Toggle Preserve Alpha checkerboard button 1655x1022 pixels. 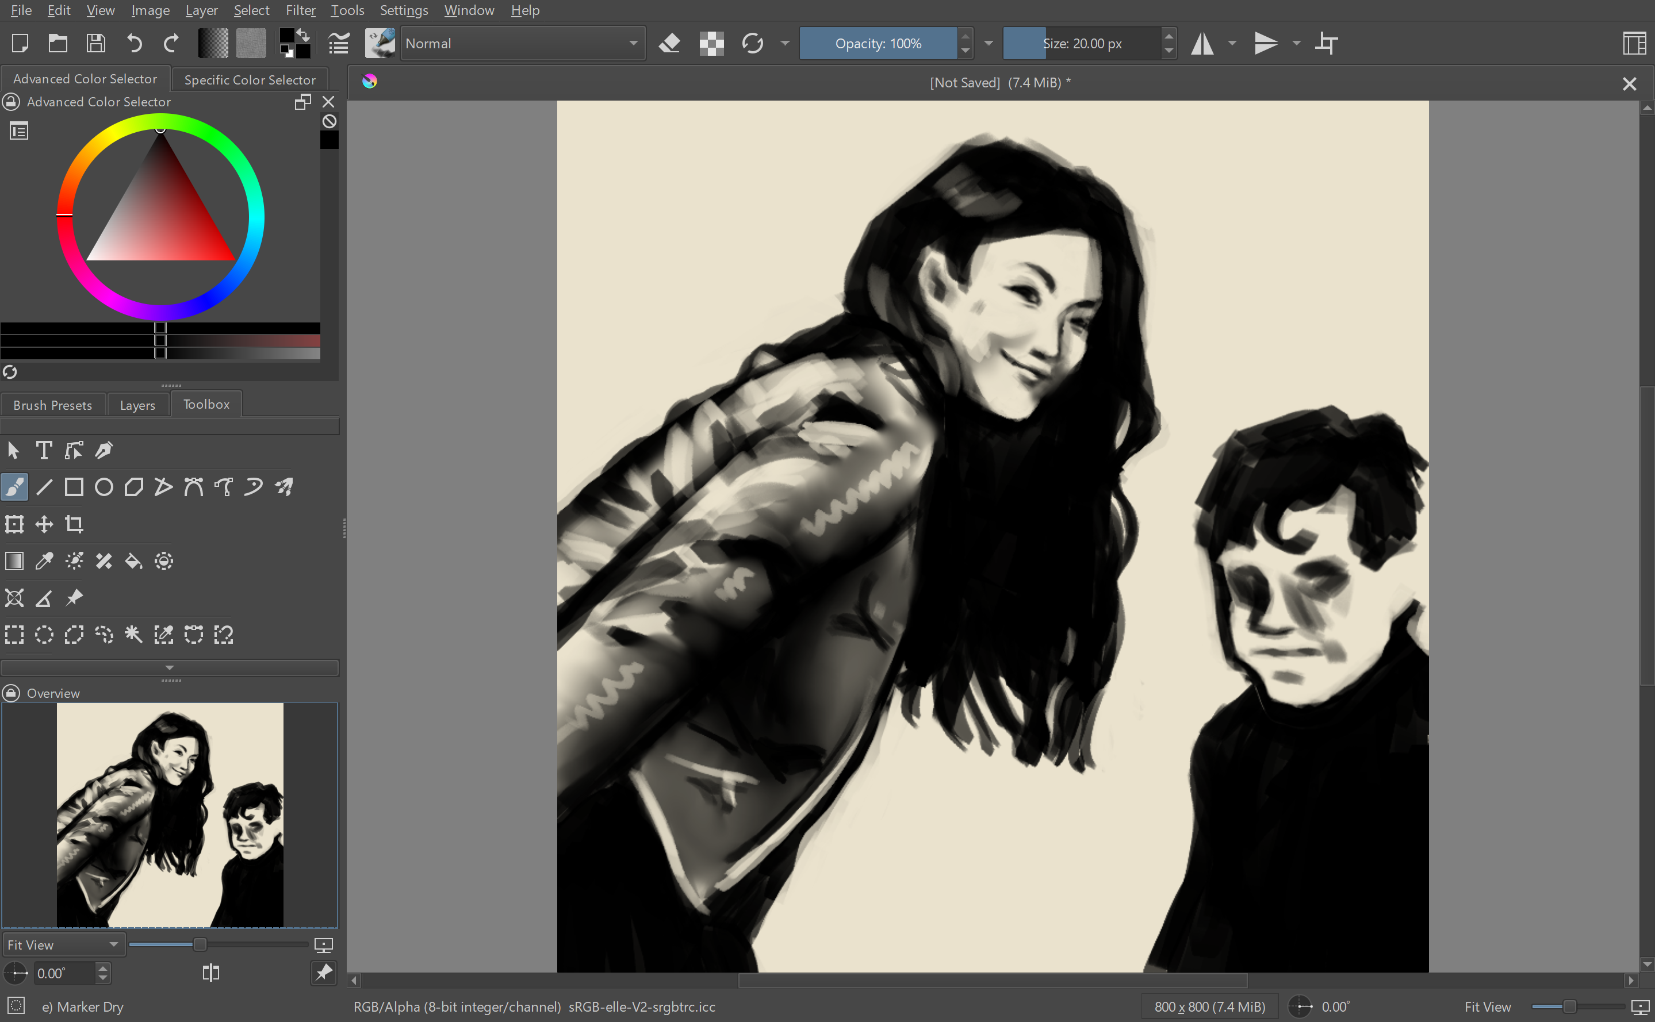pos(711,43)
